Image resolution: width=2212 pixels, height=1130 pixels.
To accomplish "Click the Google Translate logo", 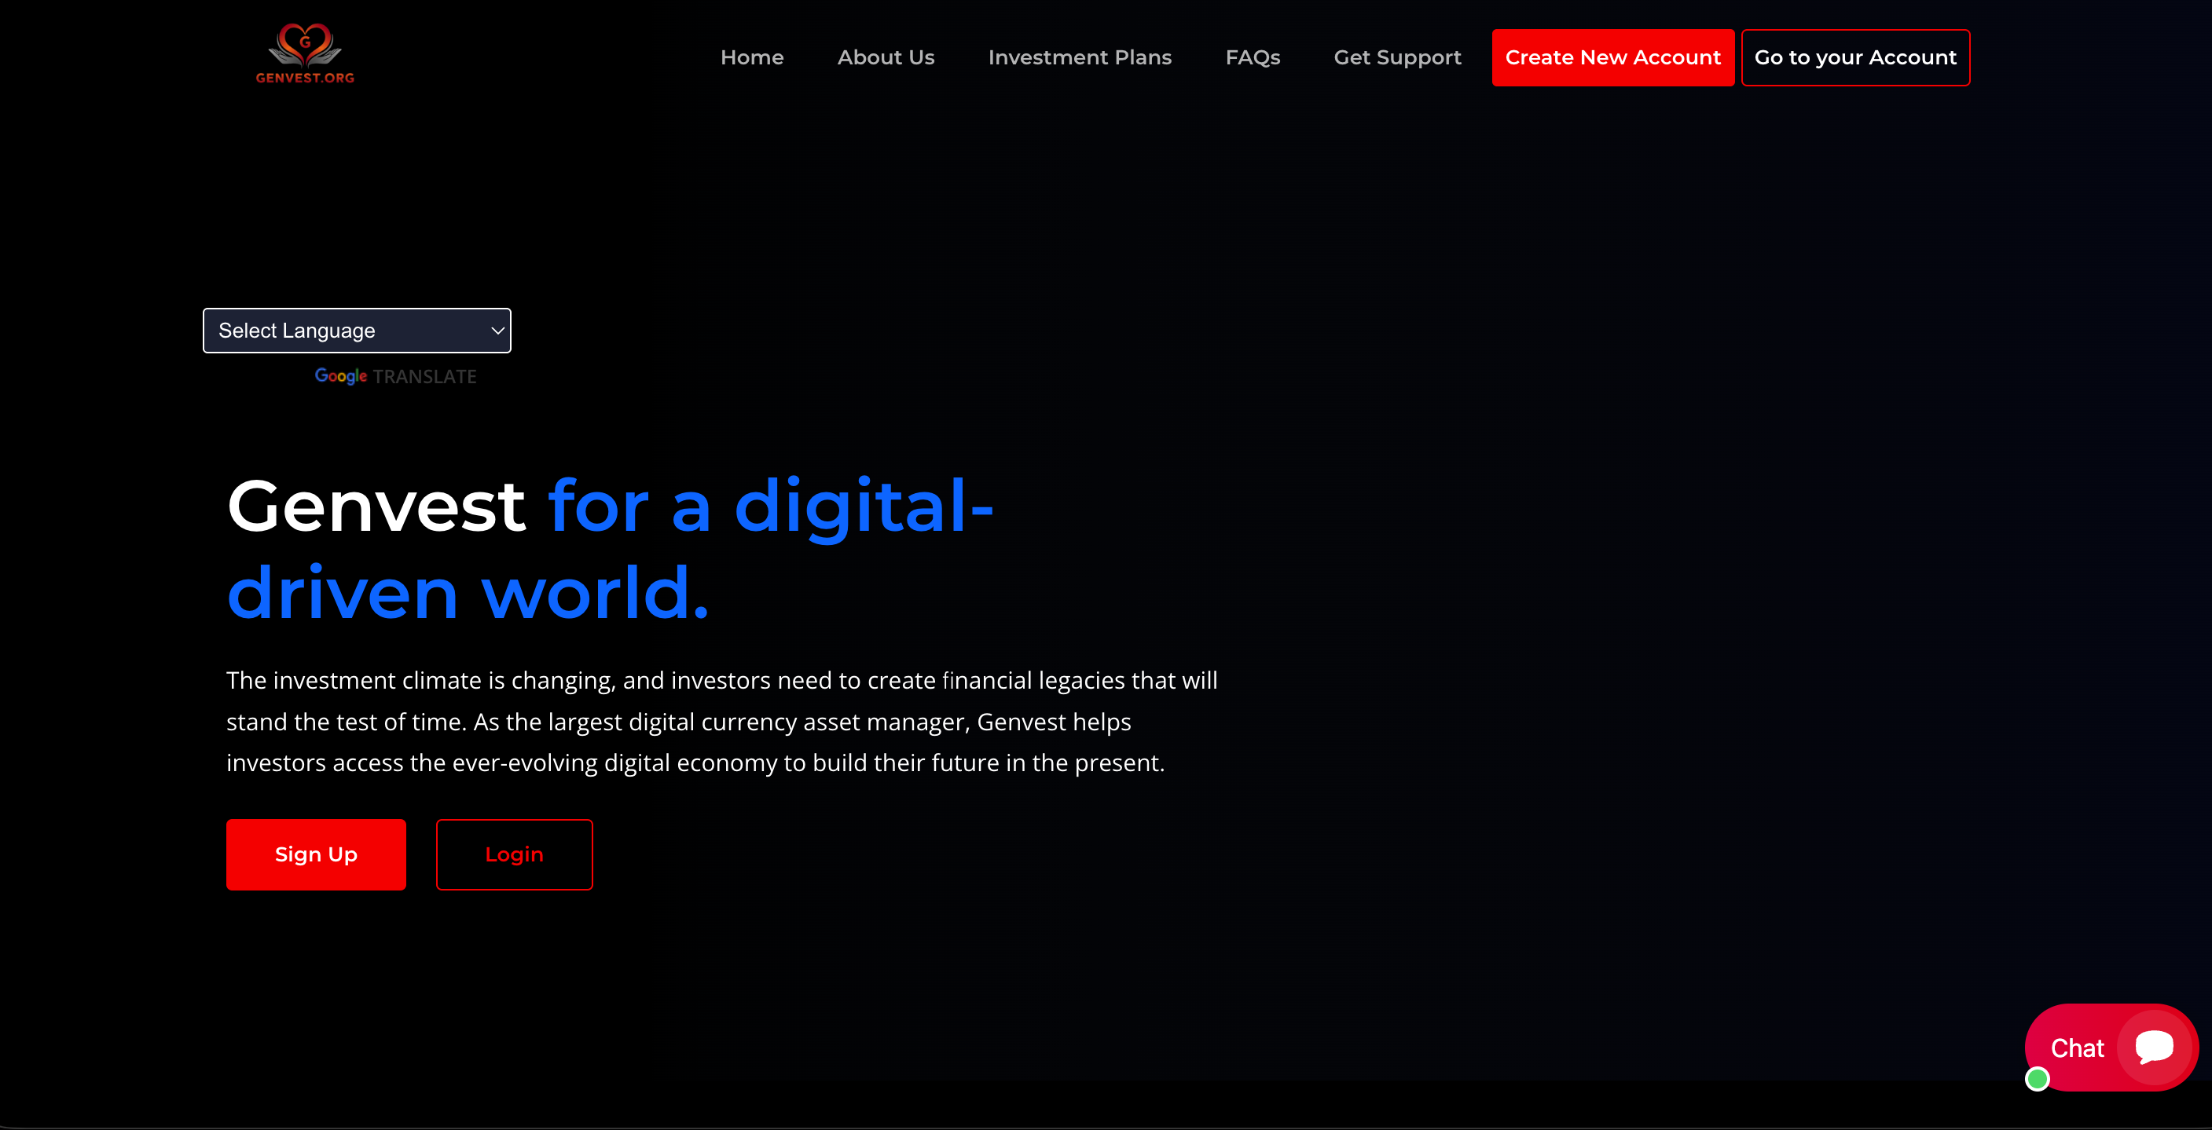I will 341,376.
